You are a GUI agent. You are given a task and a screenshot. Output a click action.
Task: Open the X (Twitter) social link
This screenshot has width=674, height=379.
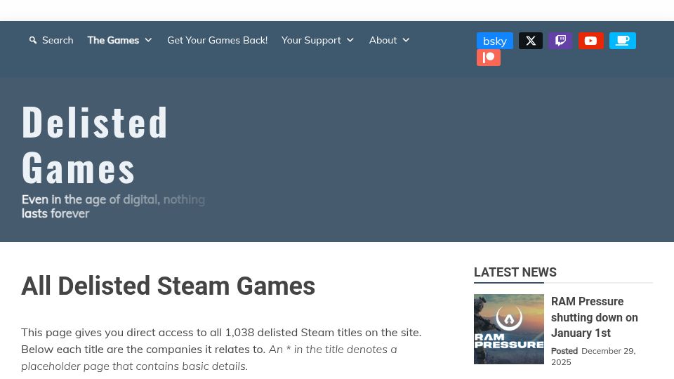(x=531, y=41)
